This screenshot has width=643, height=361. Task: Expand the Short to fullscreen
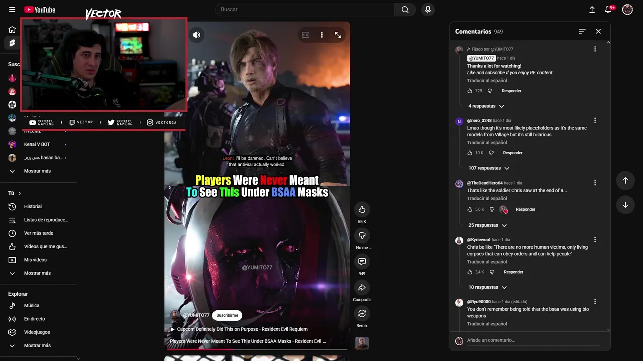click(x=338, y=35)
